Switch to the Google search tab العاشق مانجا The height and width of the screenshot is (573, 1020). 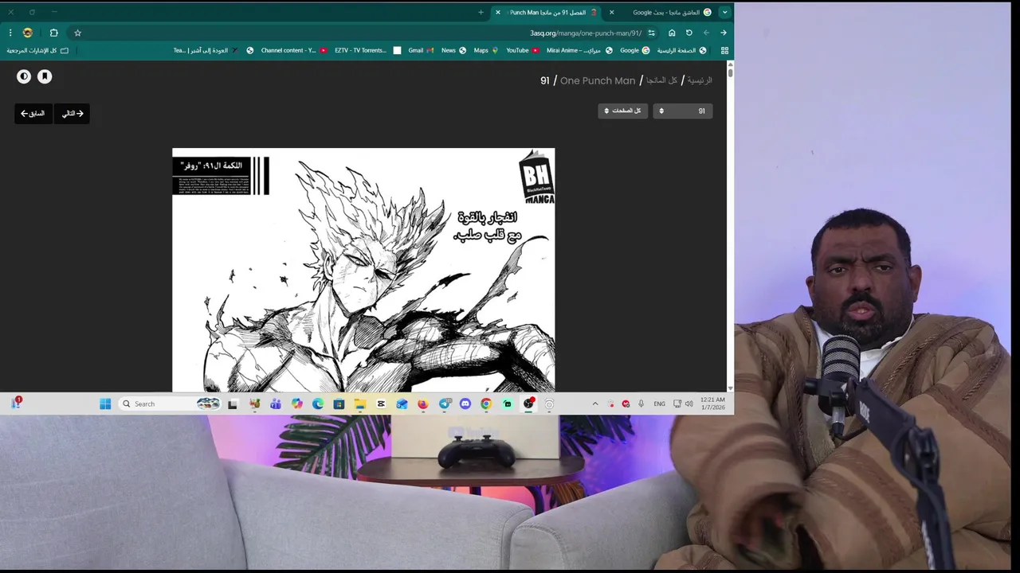pos(666,12)
